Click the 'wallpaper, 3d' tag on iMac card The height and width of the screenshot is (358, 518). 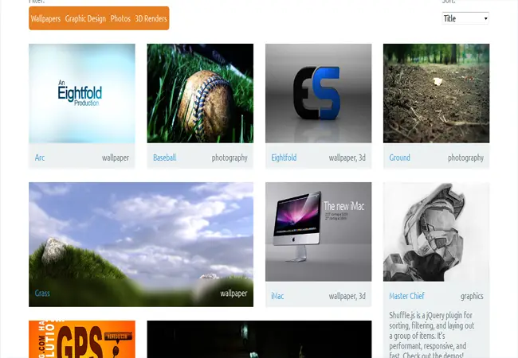coord(347,296)
